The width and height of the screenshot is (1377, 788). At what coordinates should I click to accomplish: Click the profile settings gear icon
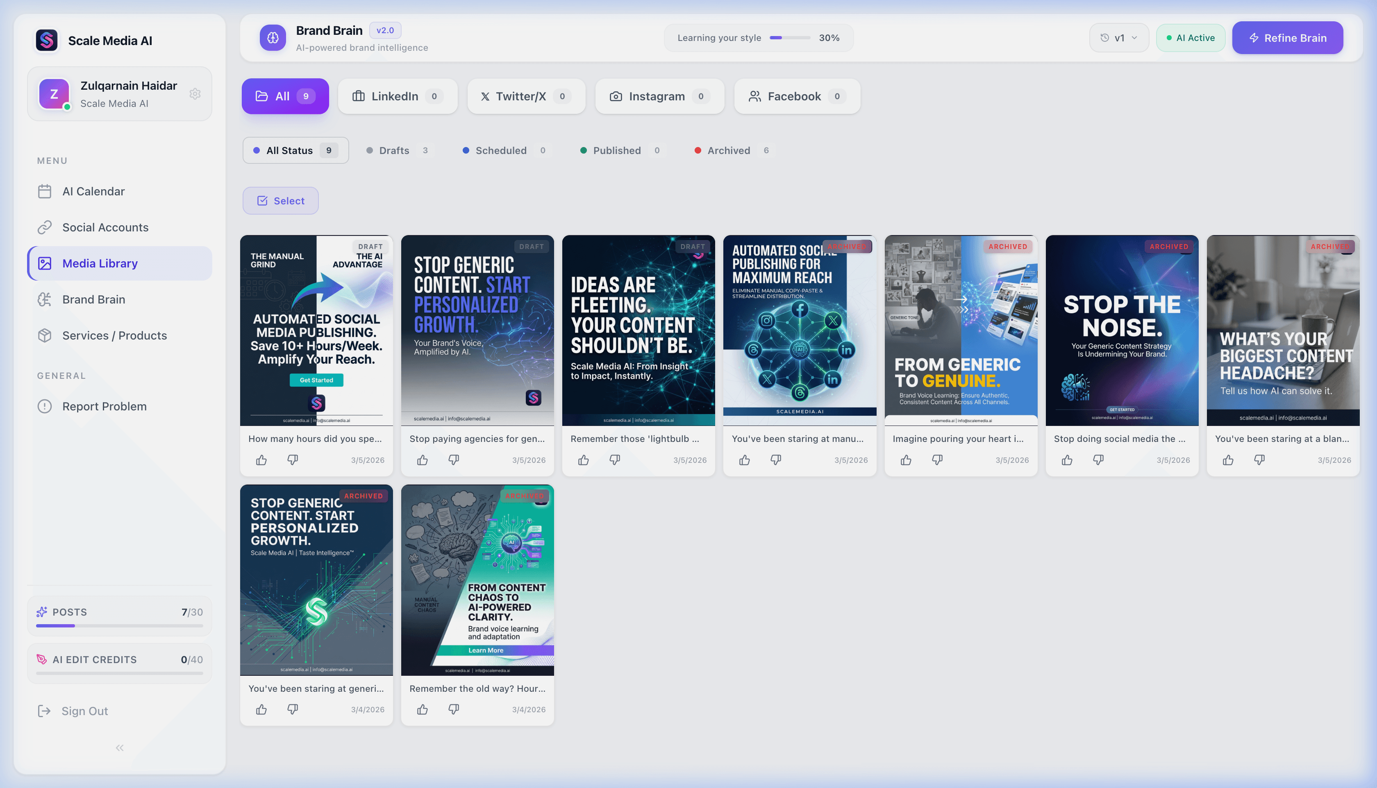tap(195, 94)
